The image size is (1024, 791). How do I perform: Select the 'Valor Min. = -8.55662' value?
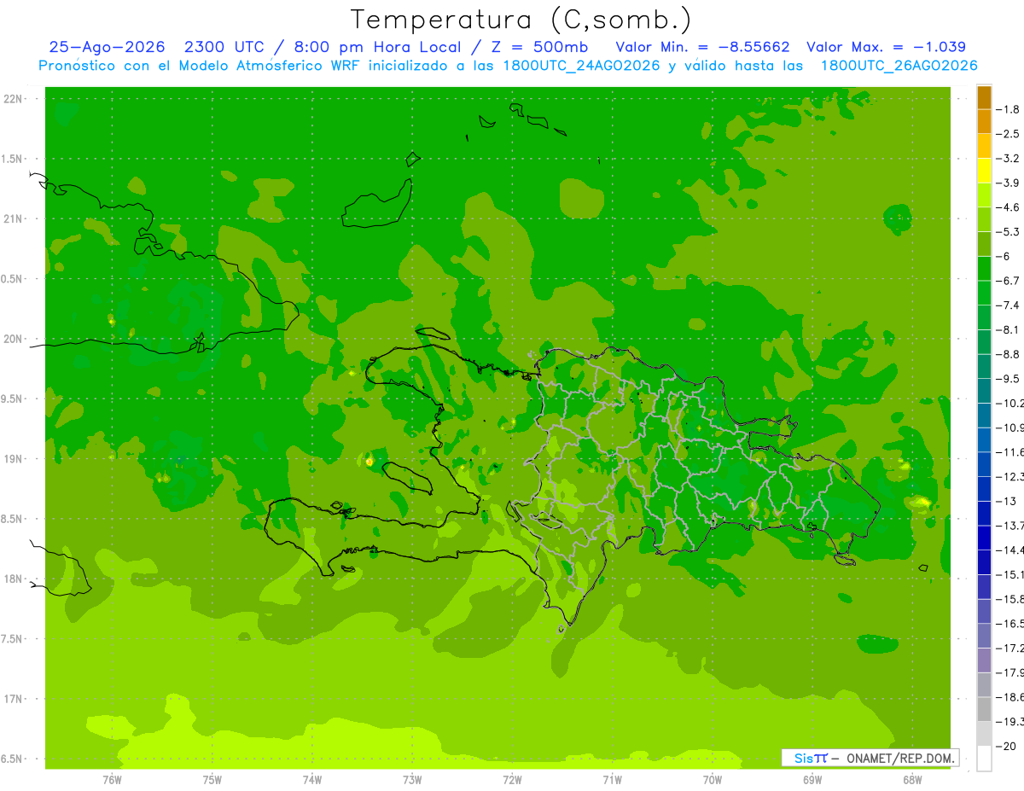pyautogui.click(x=702, y=47)
